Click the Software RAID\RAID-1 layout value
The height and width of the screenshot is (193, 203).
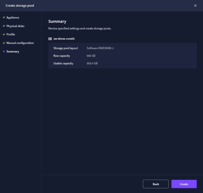coord(100,48)
